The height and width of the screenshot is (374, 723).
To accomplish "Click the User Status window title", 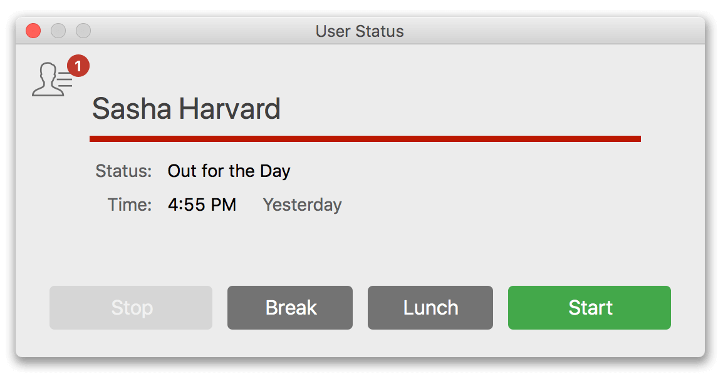I will pyautogui.click(x=360, y=31).
